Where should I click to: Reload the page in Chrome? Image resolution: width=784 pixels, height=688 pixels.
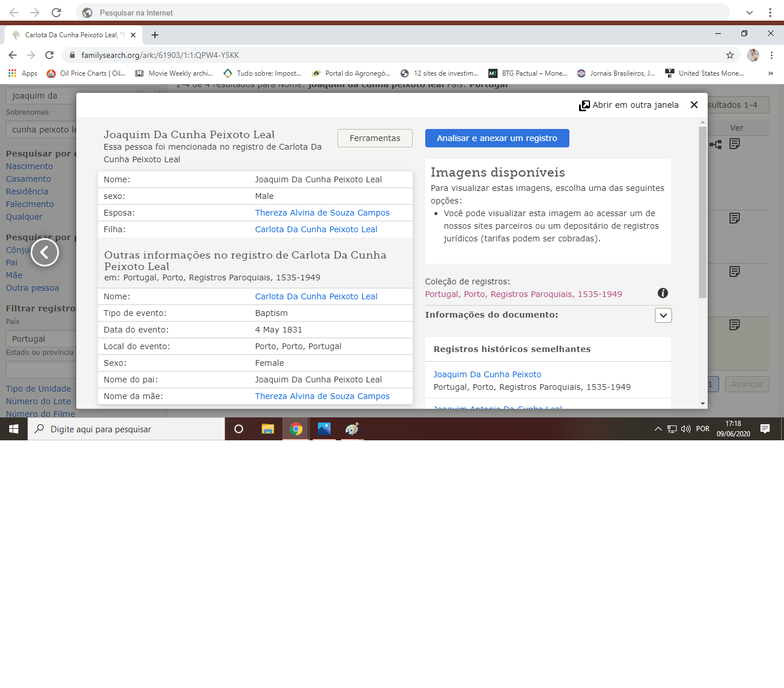point(49,55)
